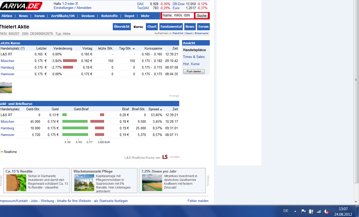Focus the Name, WKN, ISIN search field
Screen dimensions: 359x217
(x=178, y=15)
